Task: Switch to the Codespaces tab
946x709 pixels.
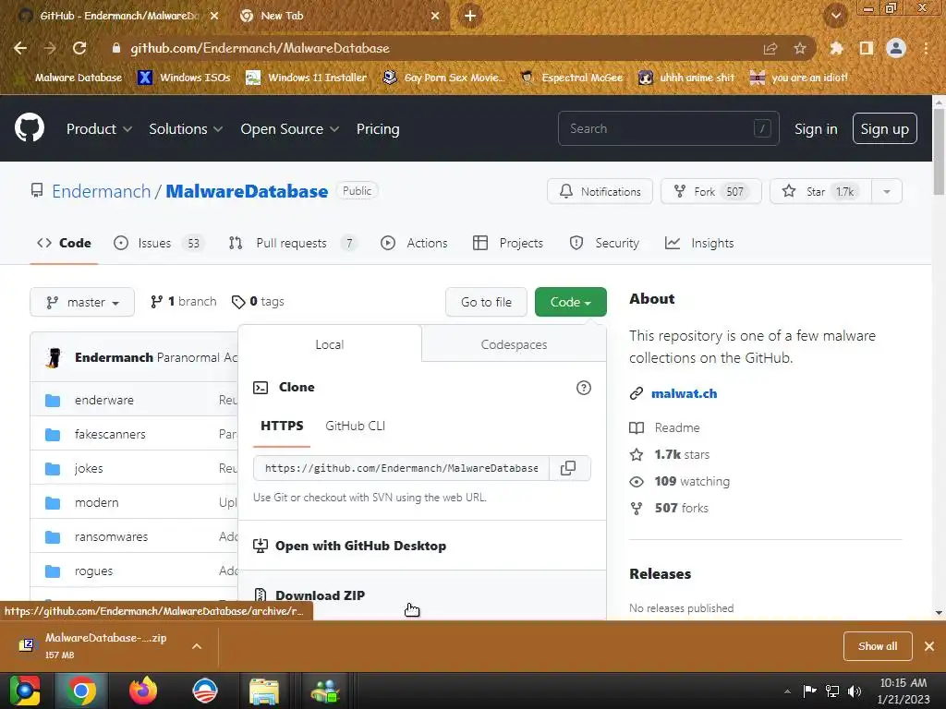Action: pyautogui.click(x=514, y=344)
